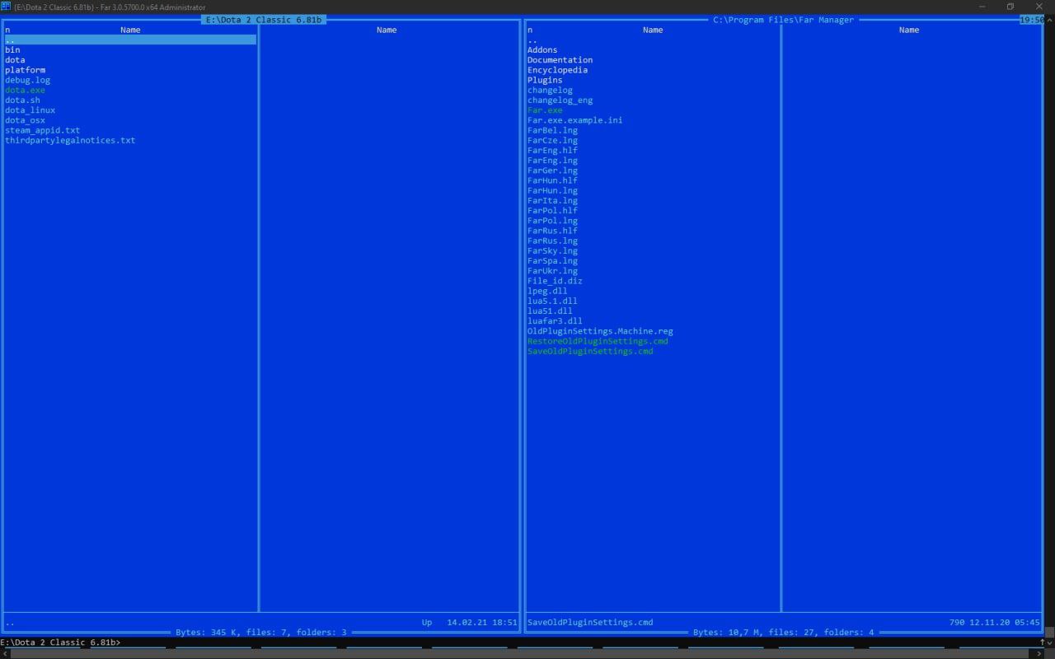Click the Name header above the bin folder column
The width and height of the screenshot is (1055, 659).
click(130, 30)
